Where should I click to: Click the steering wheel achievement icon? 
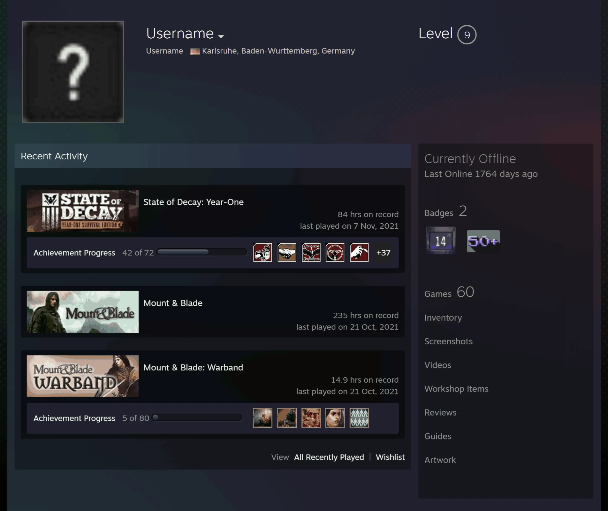coord(335,252)
